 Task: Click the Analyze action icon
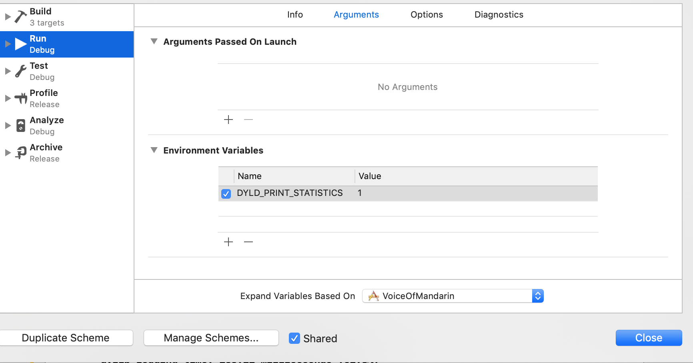20,126
